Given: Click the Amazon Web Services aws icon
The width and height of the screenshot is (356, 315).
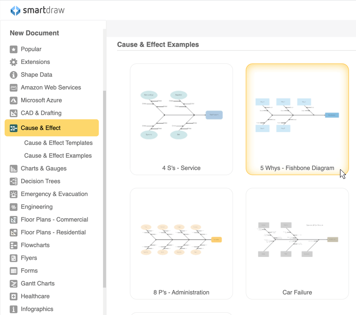Looking at the screenshot, I should point(14,87).
